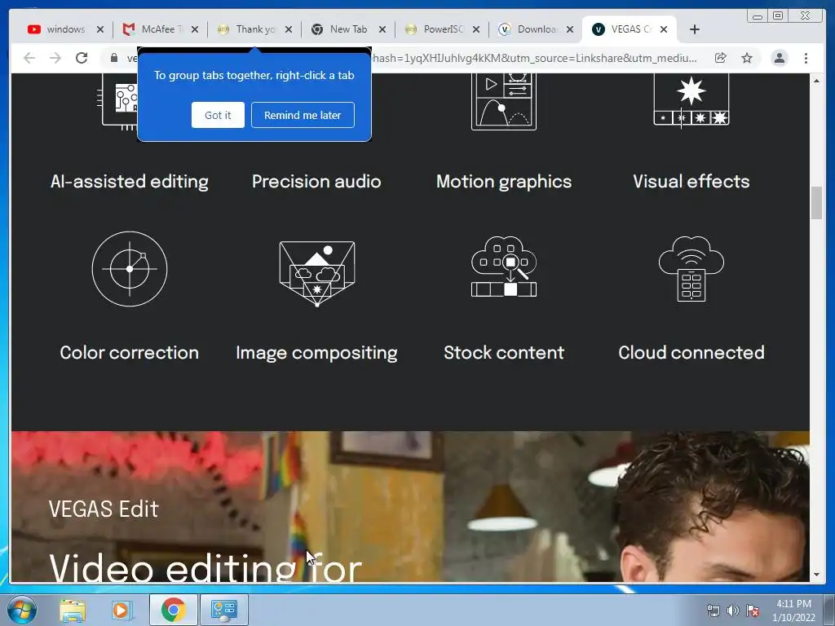The image size is (835, 626).
Task: Go forward using the forward arrow
Action: pyautogui.click(x=55, y=58)
